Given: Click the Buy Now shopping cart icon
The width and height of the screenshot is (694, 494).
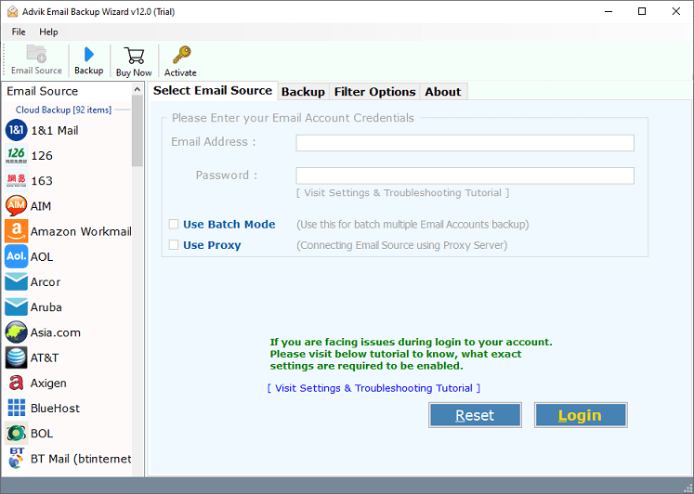Looking at the screenshot, I should [x=134, y=56].
